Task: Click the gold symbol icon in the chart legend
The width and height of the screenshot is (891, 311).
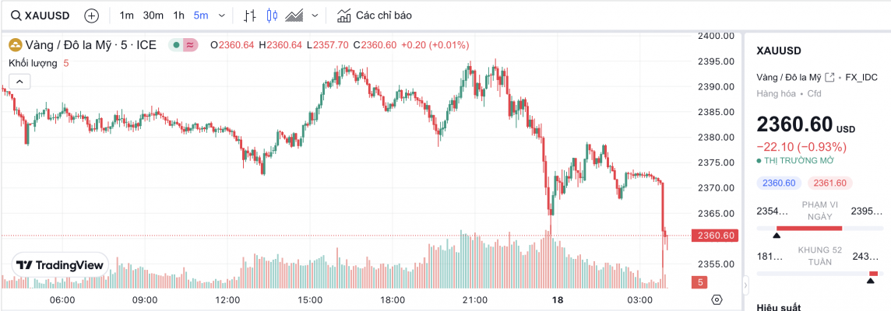Action: click(x=15, y=45)
